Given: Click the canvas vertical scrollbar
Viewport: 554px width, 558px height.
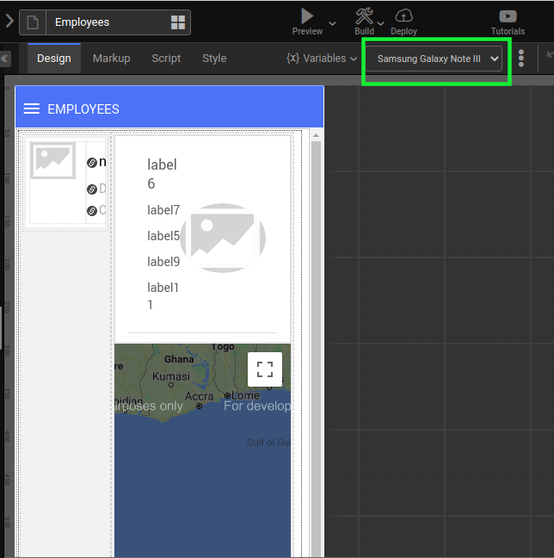Looking at the screenshot, I should coord(316,344).
